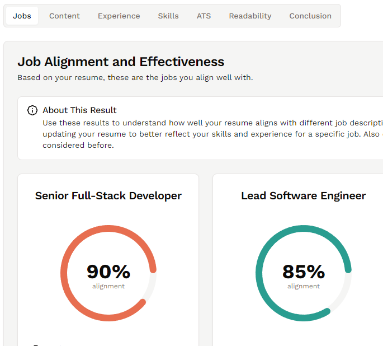The width and height of the screenshot is (383, 346).
Task: Click the 85% score text
Action: 304,272
